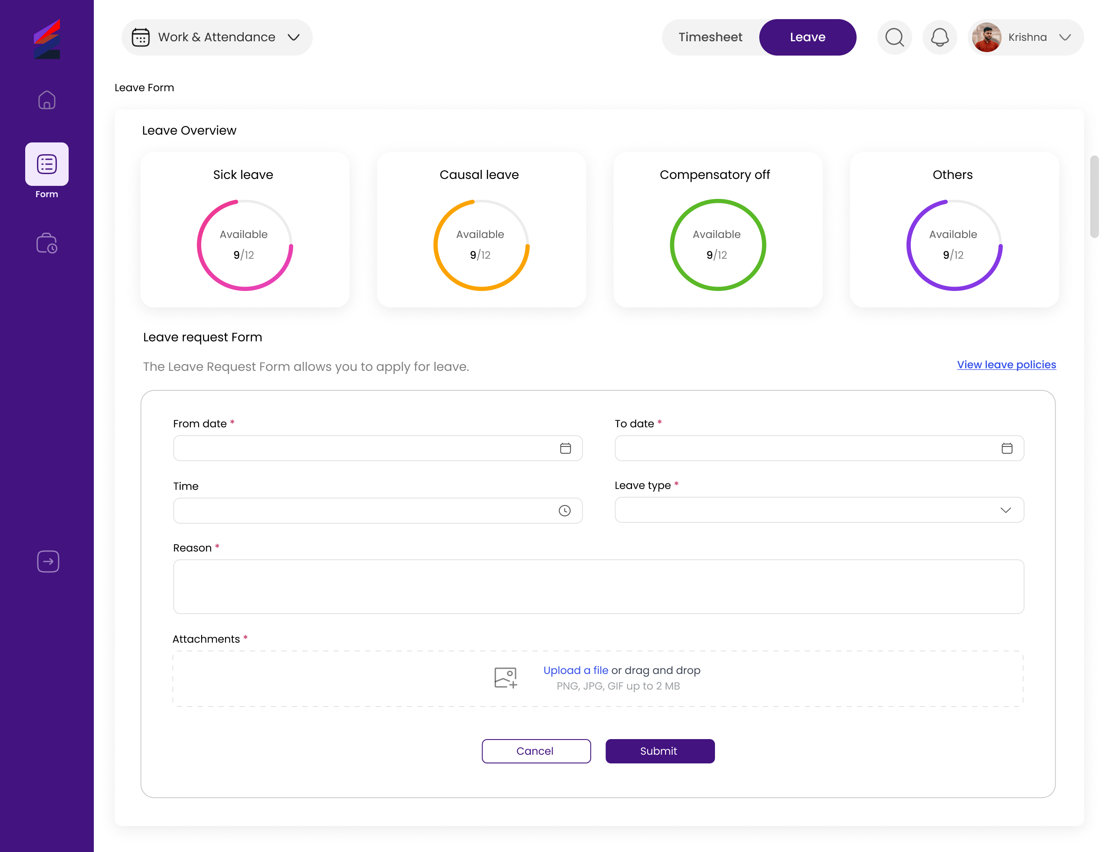
Task: Open the Krishna profile menu
Action: [1026, 37]
